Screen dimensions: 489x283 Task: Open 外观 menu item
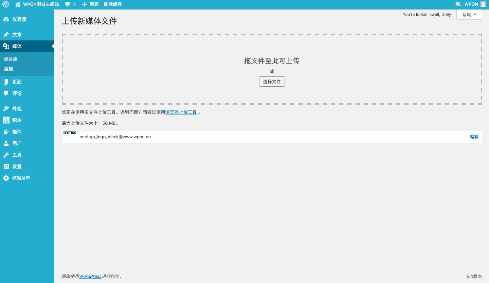(27, 109)
